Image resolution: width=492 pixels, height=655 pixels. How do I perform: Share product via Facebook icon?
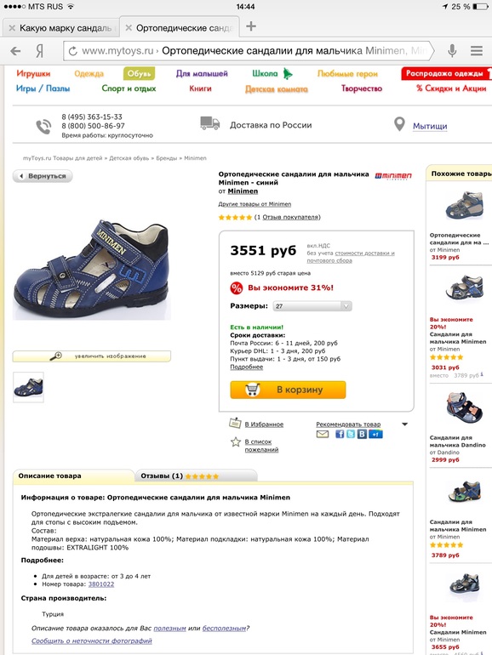340,434
